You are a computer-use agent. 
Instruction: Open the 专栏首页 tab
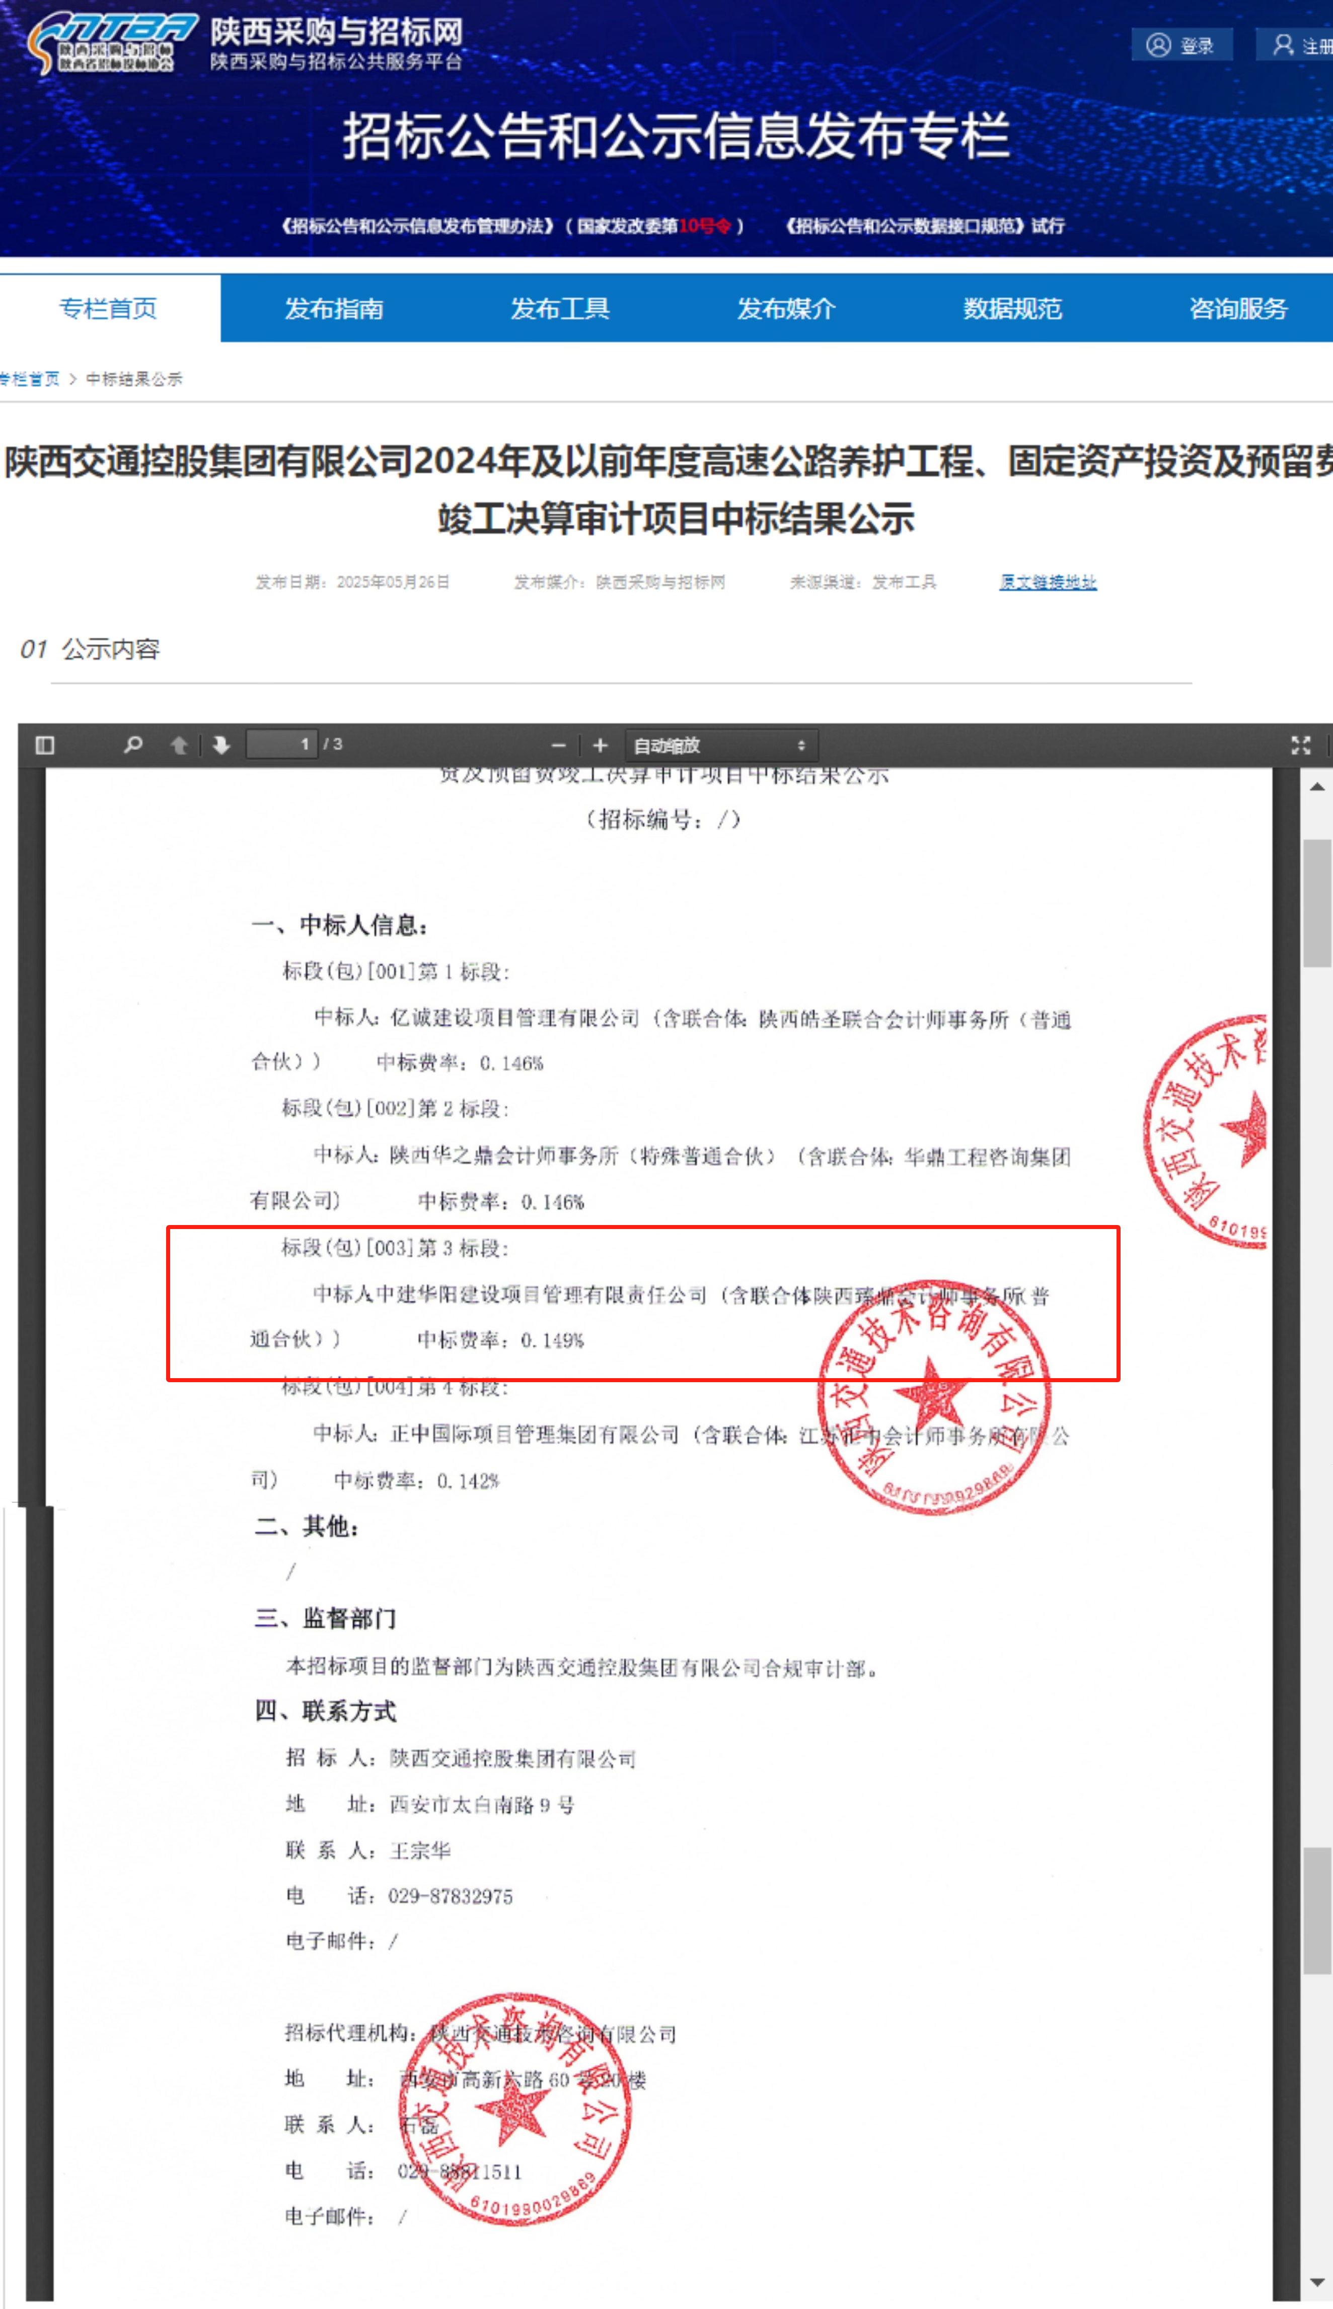click(108, 309)
